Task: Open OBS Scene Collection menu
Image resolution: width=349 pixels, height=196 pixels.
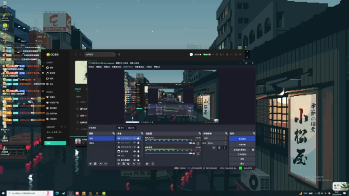Action: [140, 67]
